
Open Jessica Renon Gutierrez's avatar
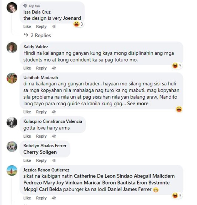click(12, 170)
